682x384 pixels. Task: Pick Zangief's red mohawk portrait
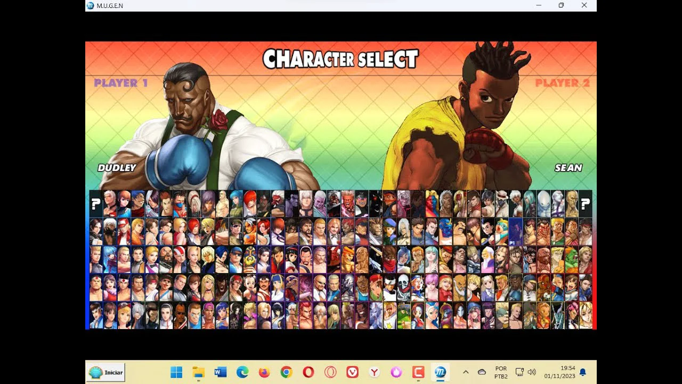(543, 260)
